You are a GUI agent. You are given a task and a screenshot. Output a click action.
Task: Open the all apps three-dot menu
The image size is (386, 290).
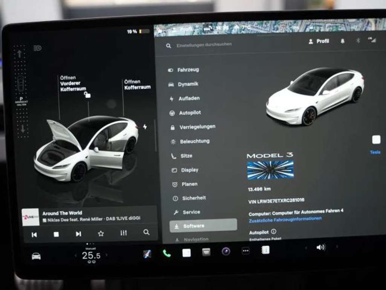pos(246,251)
